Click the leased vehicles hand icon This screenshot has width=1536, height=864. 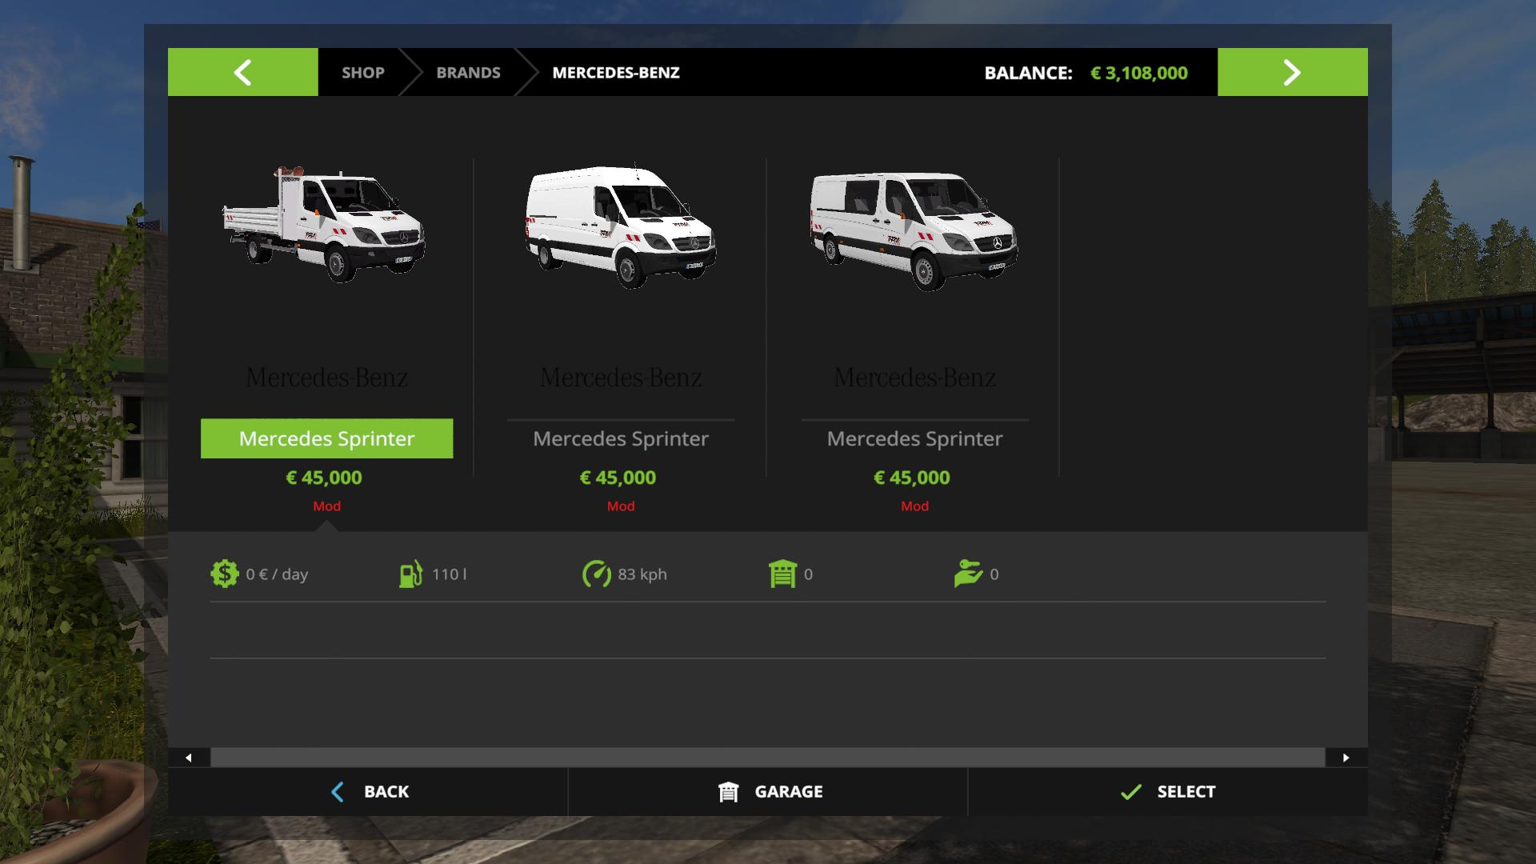click(968, 574)
